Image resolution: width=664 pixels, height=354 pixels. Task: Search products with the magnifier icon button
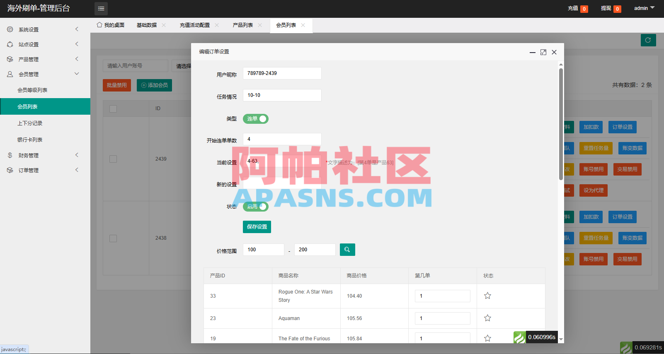pos(347,250)
